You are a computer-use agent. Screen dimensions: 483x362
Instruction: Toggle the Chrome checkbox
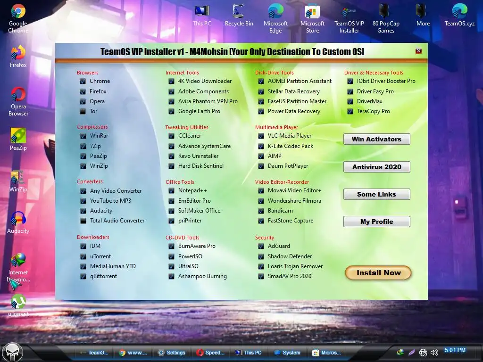pyautogui.click(x=83, y=81)
